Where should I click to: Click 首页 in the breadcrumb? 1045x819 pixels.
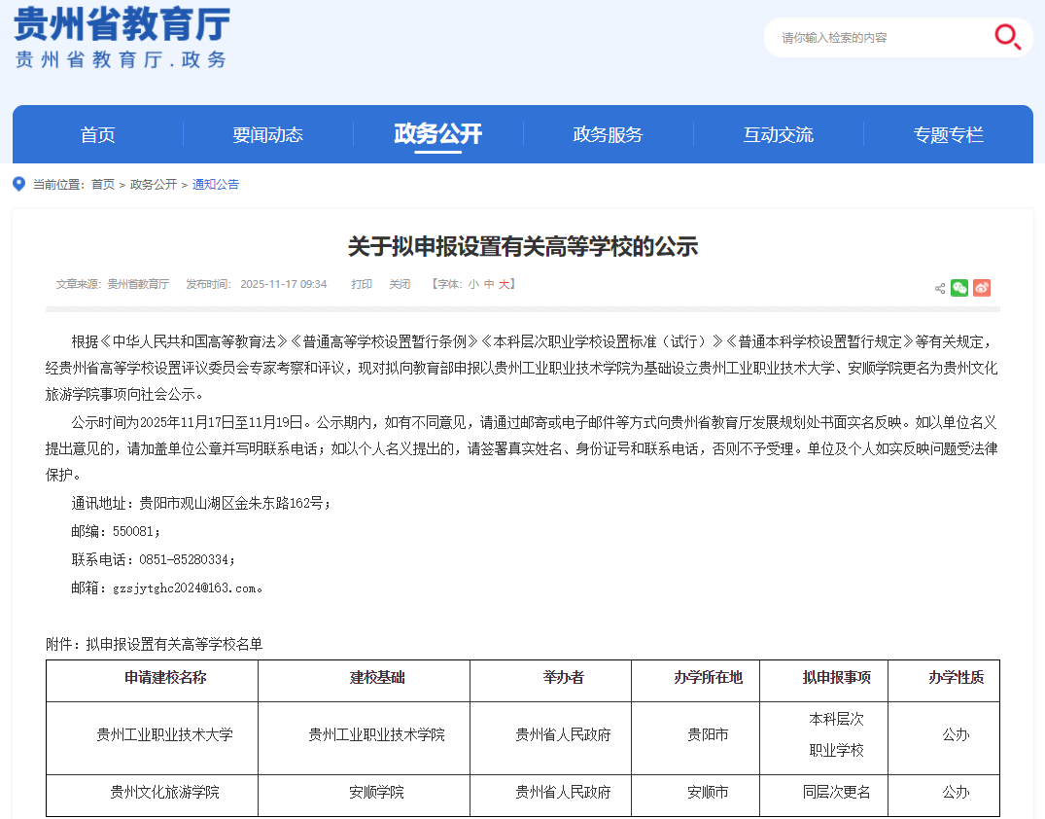(103, 184)
